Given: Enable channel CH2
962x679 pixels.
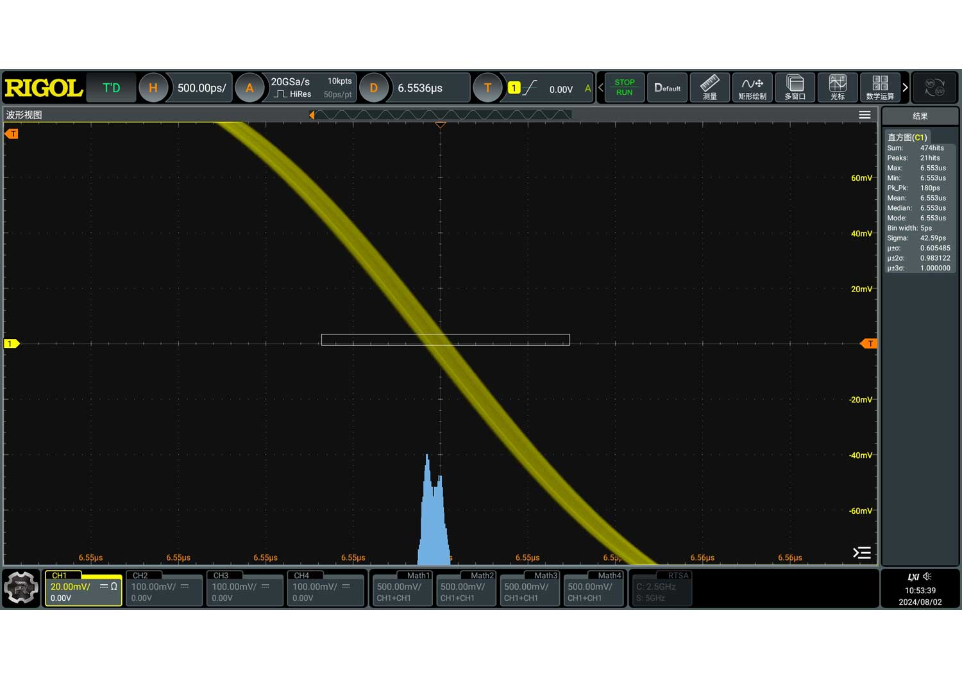Looking at the screenshot, I should click(x=164, y=588).
